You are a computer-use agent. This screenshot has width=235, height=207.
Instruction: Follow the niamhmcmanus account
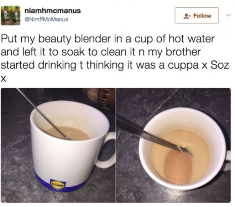pos(197,15)
